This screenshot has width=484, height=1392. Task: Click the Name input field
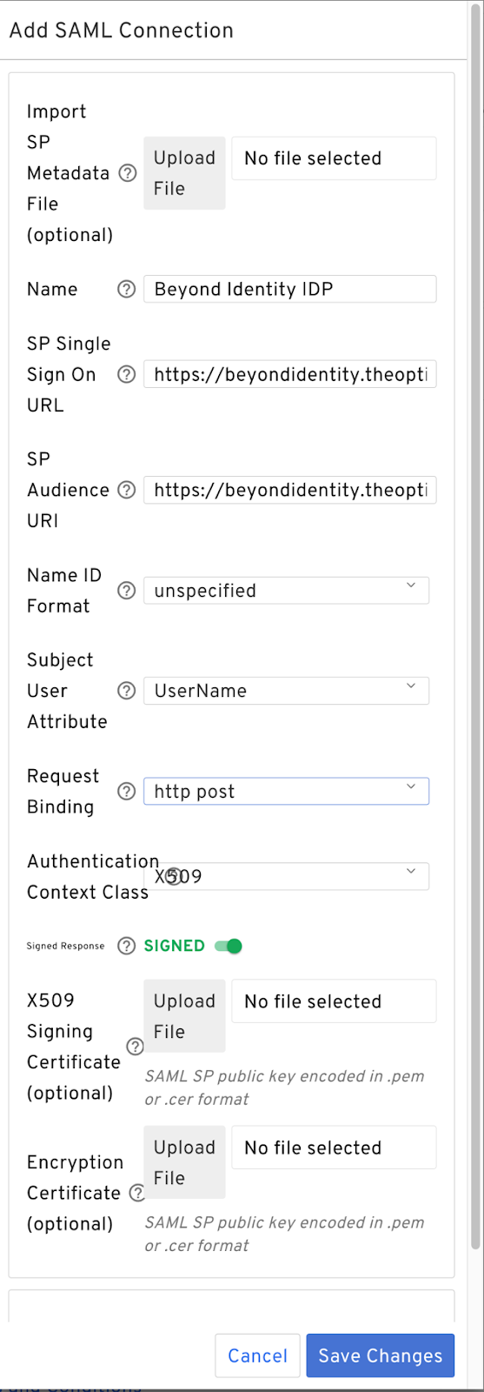tap(289, 289)
